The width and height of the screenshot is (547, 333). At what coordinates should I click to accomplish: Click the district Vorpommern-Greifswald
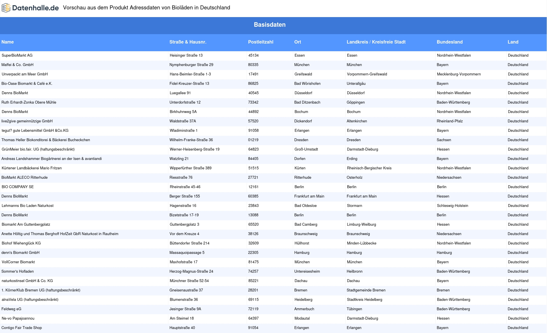click(x=367, y=74)
